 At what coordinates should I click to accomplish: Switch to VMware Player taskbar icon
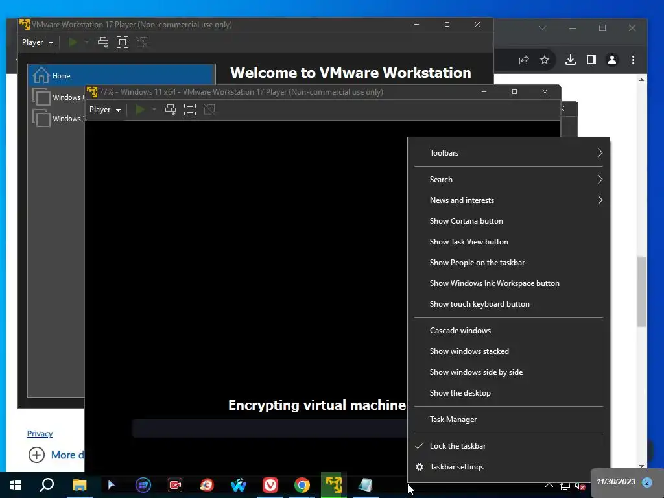334,485
